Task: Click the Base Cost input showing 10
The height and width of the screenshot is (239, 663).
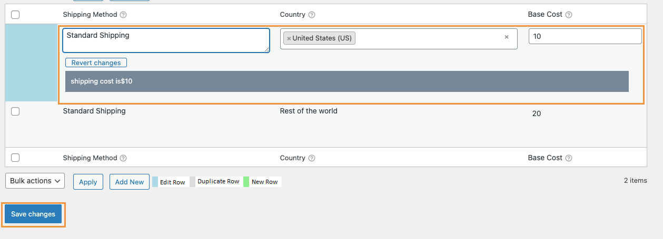Action: tap(585, 36)
